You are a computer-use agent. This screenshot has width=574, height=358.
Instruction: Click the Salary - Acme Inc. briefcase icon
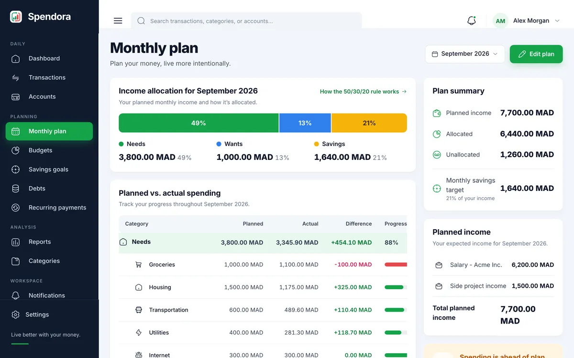tap(439, 265)
